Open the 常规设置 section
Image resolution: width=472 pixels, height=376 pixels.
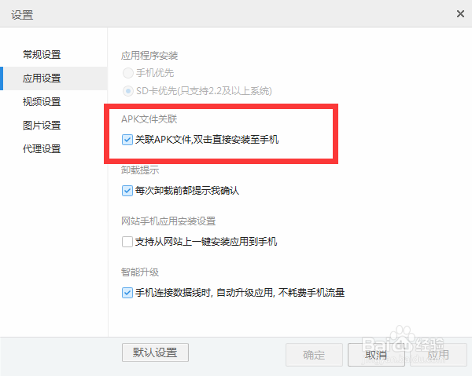pos(42,55)
